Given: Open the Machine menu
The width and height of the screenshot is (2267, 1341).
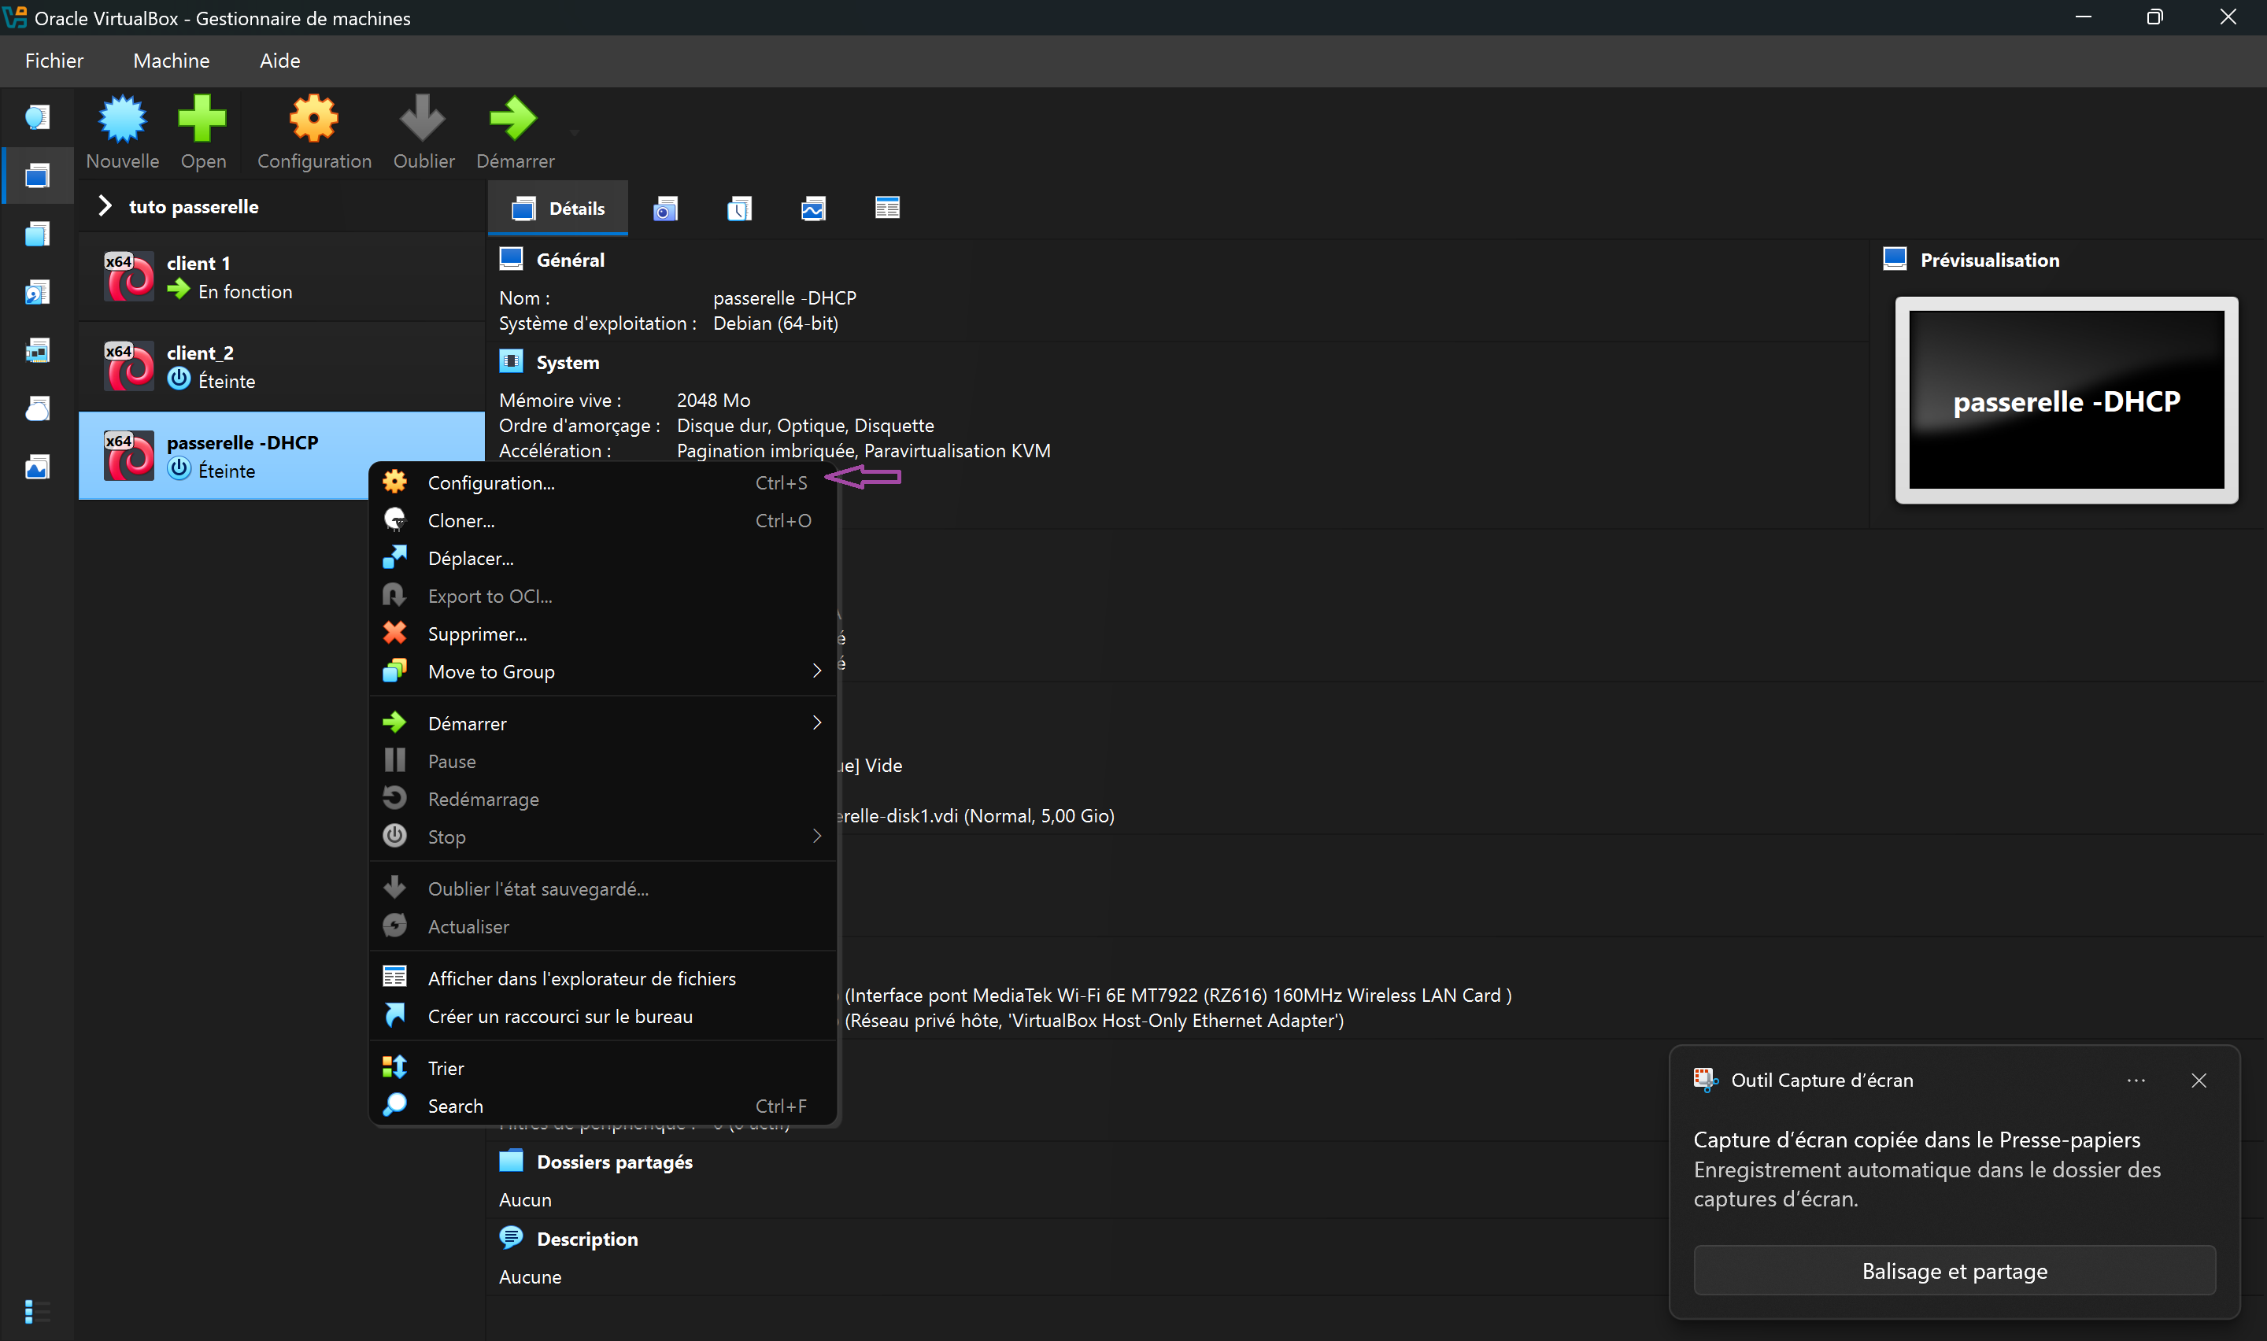Looking at the screenshot, I should pos(171,61).
